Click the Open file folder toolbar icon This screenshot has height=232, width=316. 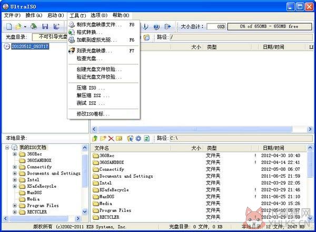coord(18,26)
